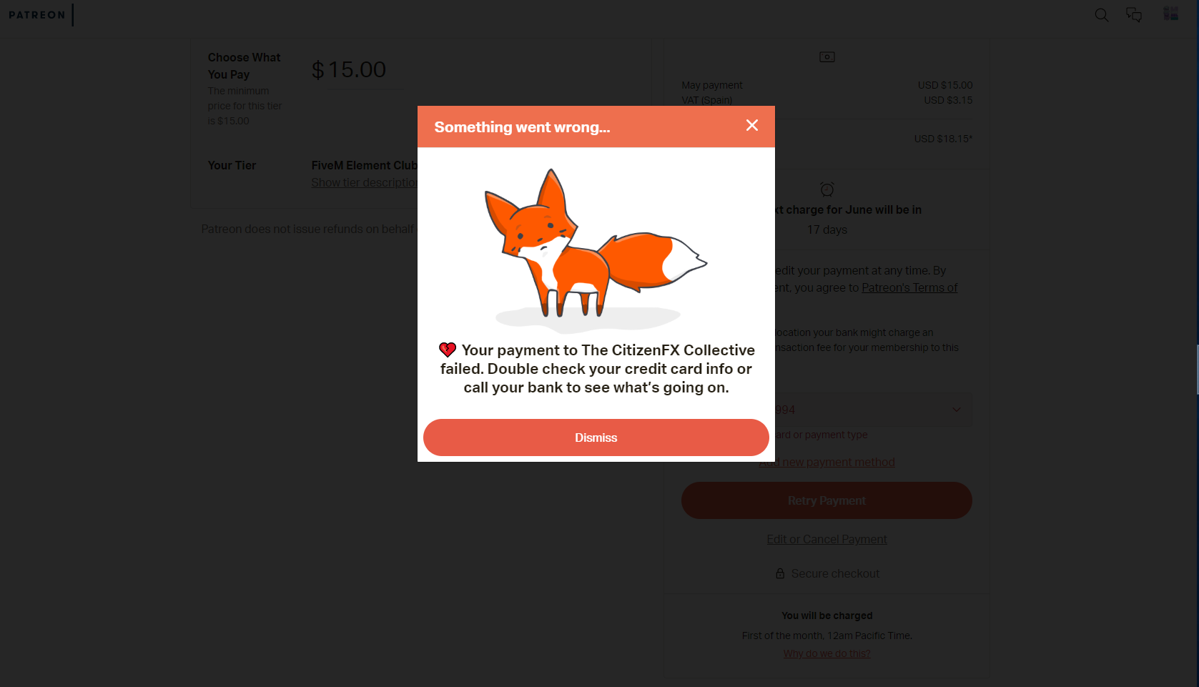Show tier description link
Viewport: 1199px width, 687px height.
click(365, 183)
